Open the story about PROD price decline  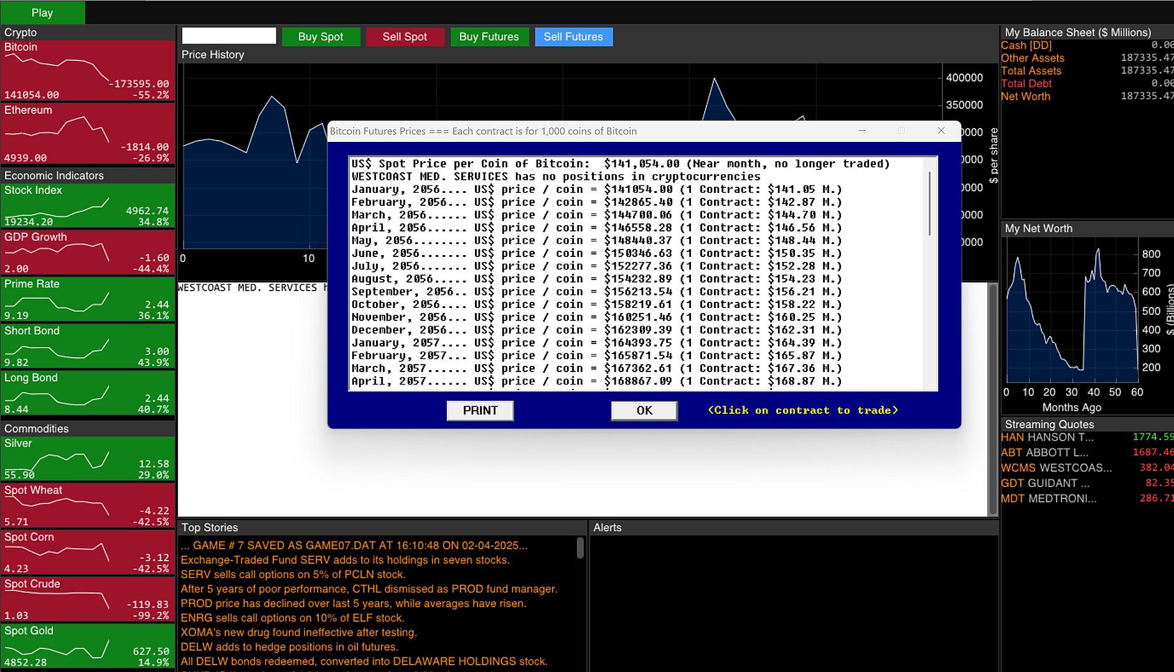click(x=353, y=604)
